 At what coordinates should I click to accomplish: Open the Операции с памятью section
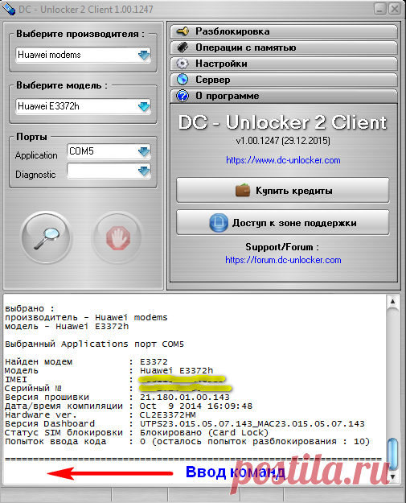[284, 47]
